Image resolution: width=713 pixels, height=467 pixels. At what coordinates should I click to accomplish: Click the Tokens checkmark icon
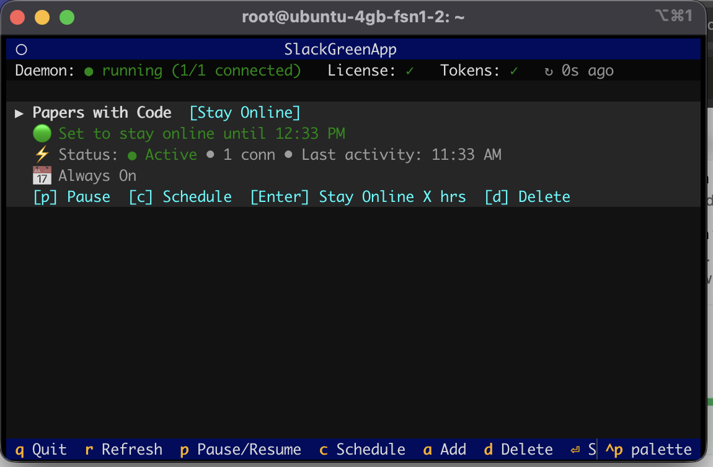pyautogui.click(x=513, y=70)
